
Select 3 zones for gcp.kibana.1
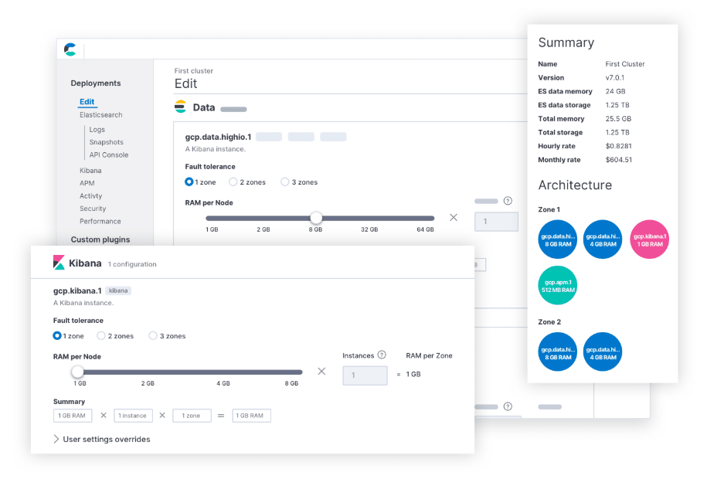tap(153, 335)
